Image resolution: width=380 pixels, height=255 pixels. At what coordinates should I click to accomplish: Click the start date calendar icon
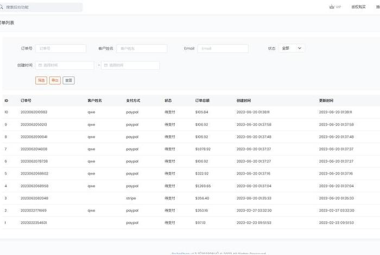click(40, 65)
